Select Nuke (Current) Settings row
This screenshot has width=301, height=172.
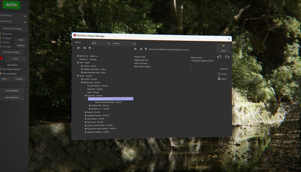click(x=108, y=102)
